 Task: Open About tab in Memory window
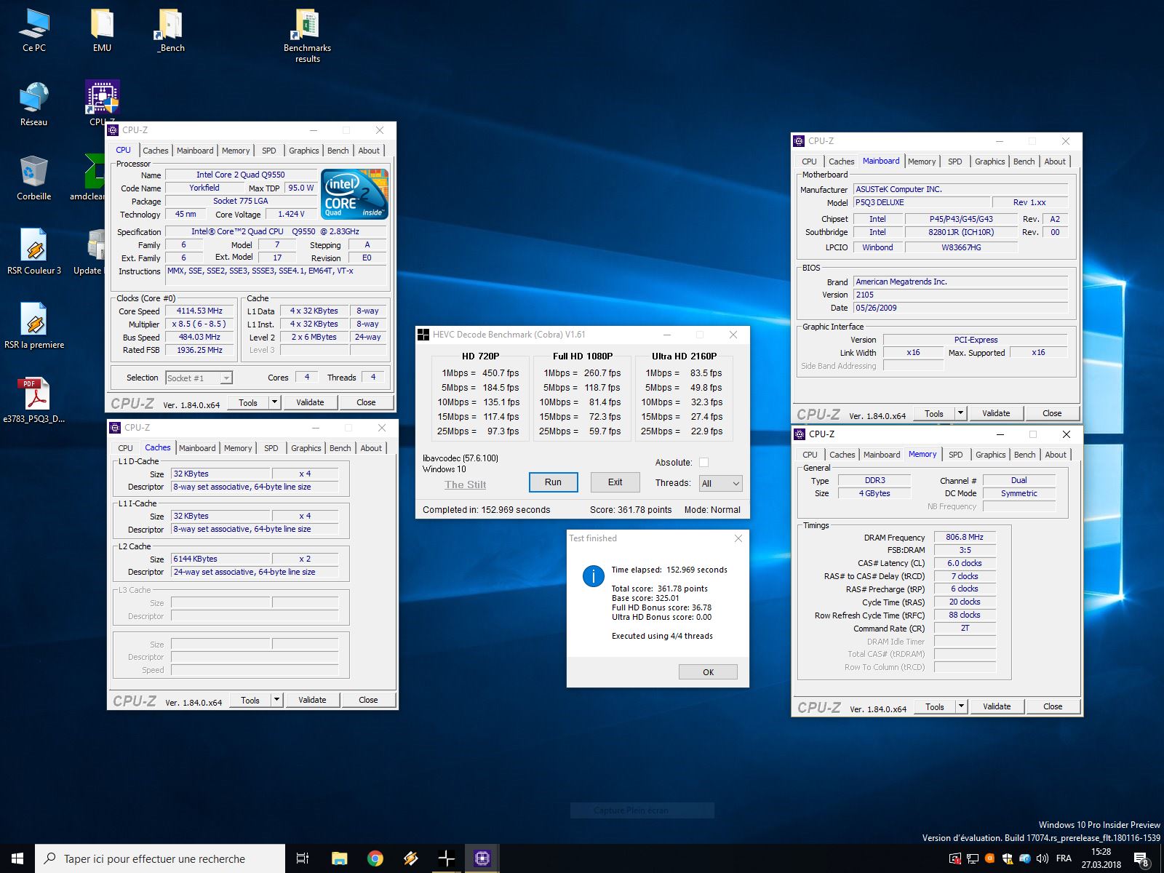(1056, 455)
